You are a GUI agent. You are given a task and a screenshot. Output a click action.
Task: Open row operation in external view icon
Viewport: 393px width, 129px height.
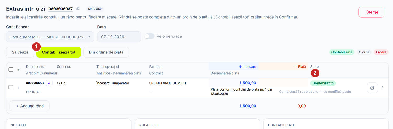tap(372, 88)
